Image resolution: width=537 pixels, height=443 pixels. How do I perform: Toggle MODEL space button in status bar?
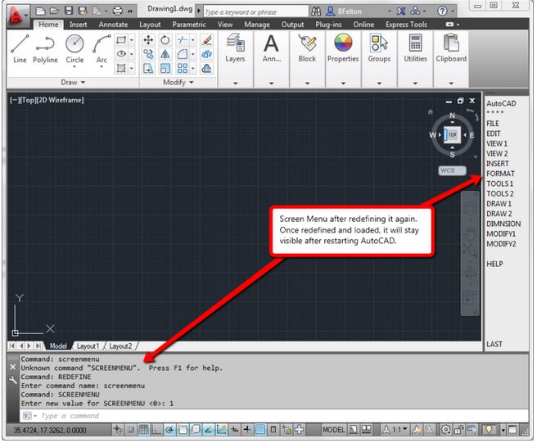[333, 430]
